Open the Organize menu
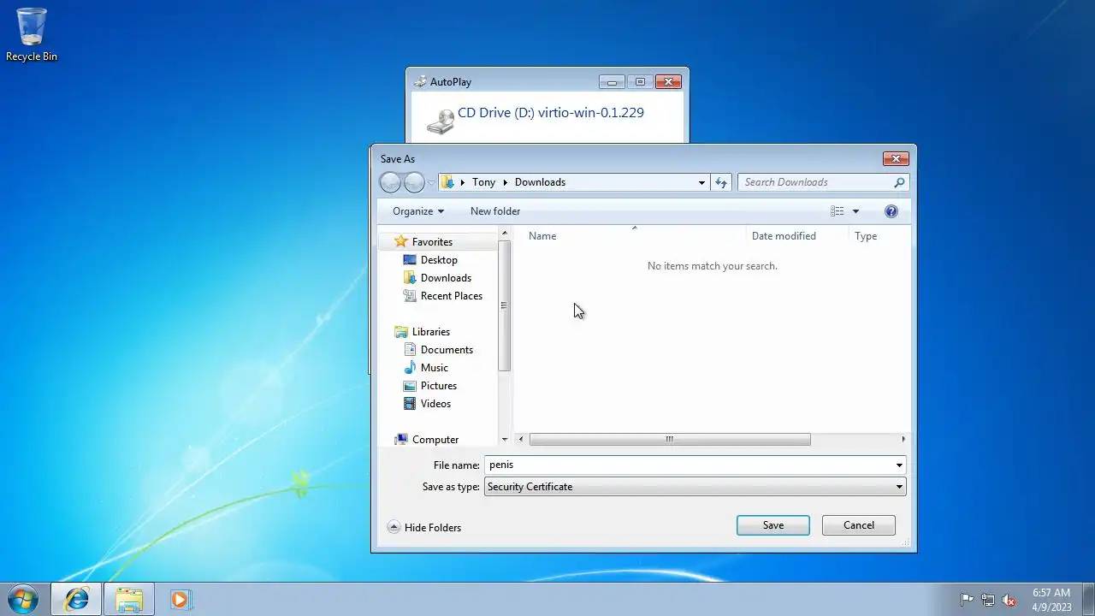The image size is (1095, 616). point(418,211)
